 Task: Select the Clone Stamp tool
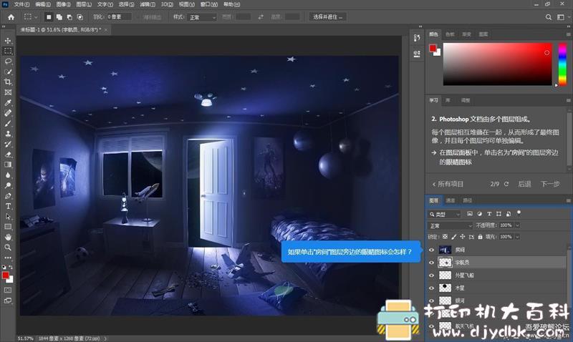click(8, 134)
